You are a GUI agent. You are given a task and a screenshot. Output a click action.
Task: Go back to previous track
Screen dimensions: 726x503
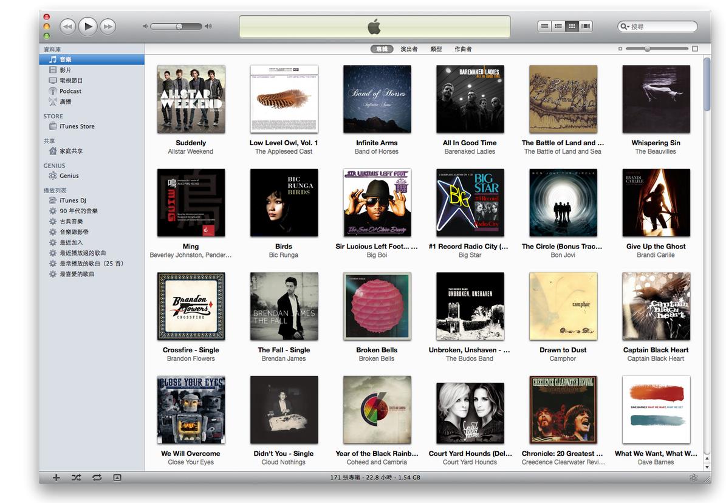pos(67,26)
